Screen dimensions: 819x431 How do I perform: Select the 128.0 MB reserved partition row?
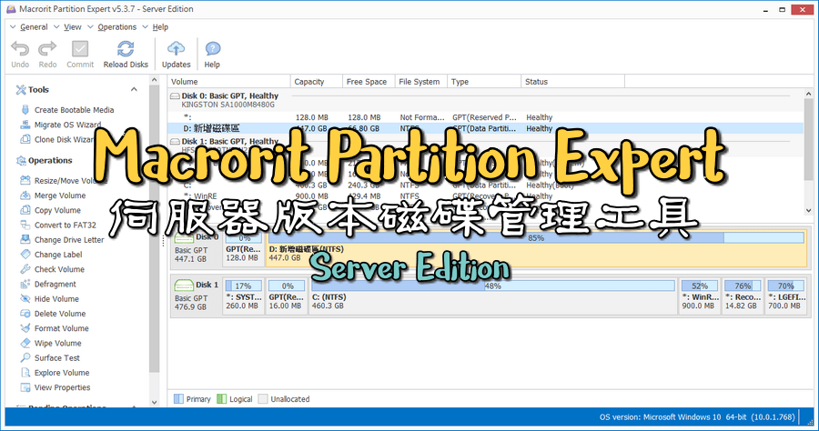click(486, 117)
